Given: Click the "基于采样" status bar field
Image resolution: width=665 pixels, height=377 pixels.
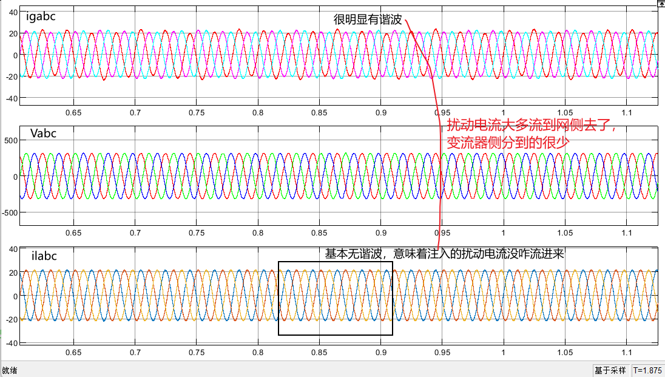Looking at the screenshot, I should point(610,370).
